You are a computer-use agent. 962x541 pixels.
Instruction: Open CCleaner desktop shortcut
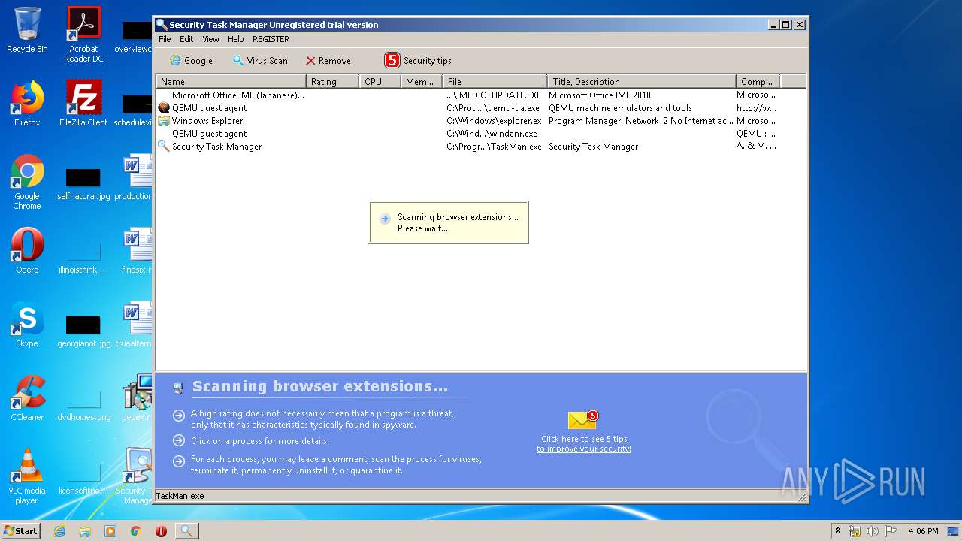click(27, 398)
